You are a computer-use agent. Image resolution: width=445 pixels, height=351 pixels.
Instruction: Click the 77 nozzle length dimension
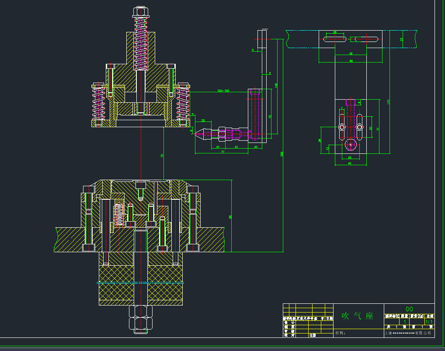[x=222, y=152]
